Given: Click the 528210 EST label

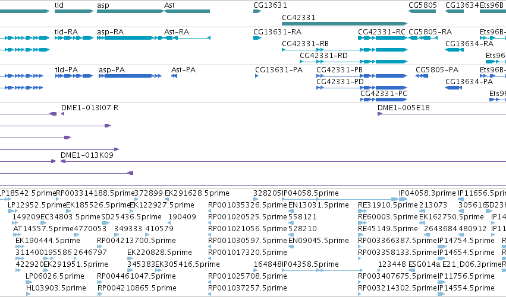Looking at the screenshot, I should (x=303, y=229).
